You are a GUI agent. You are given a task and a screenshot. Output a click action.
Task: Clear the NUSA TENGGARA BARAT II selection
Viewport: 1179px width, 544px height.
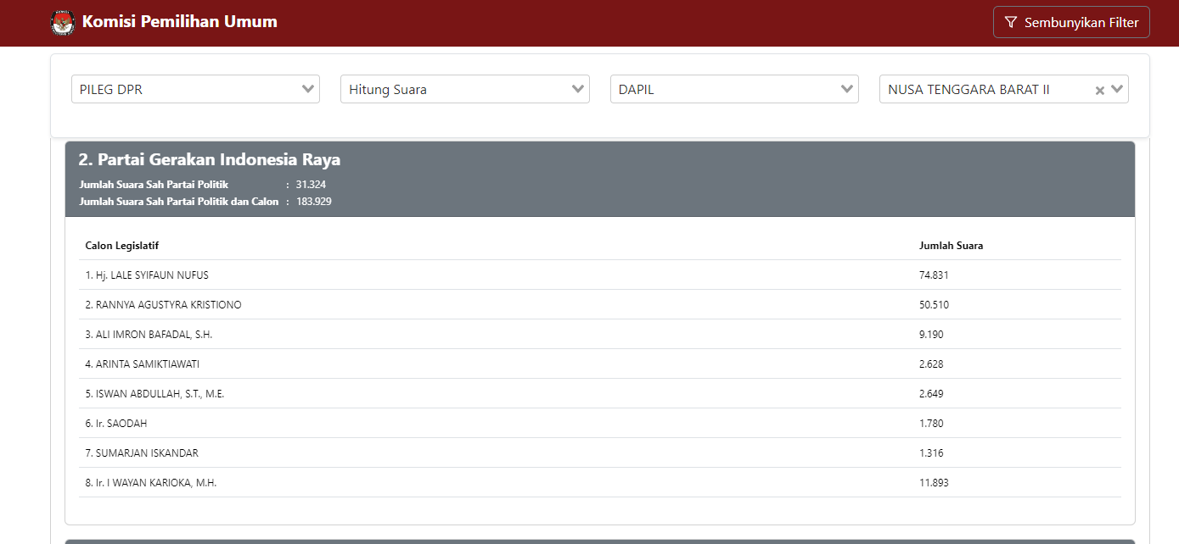1099,90
